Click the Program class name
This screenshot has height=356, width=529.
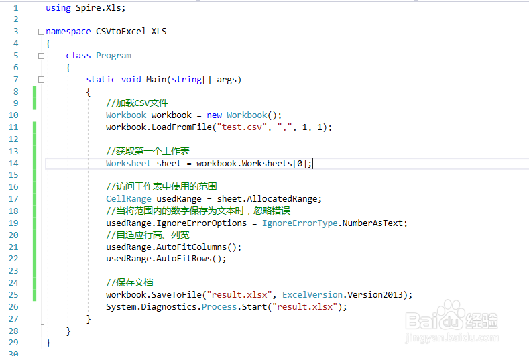[113, 56]
